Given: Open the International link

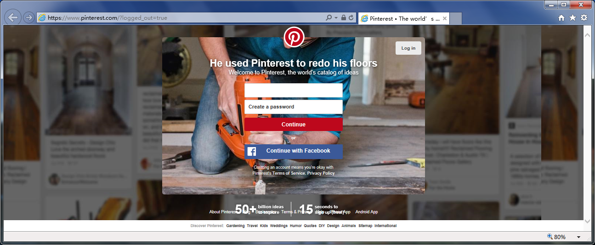Looking at the screenshot, I should pos(385,226).
